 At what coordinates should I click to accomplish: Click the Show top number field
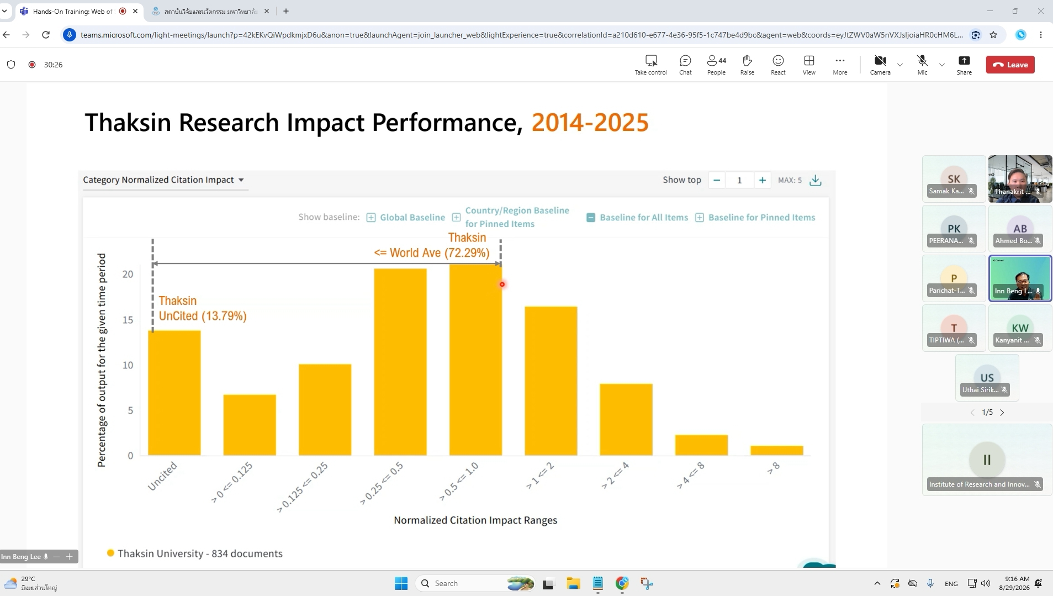point(739,180)
